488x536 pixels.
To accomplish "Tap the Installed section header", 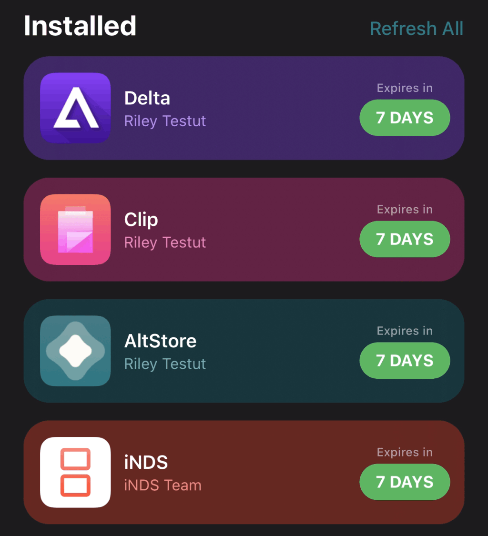I will click(x=80, y=26).
